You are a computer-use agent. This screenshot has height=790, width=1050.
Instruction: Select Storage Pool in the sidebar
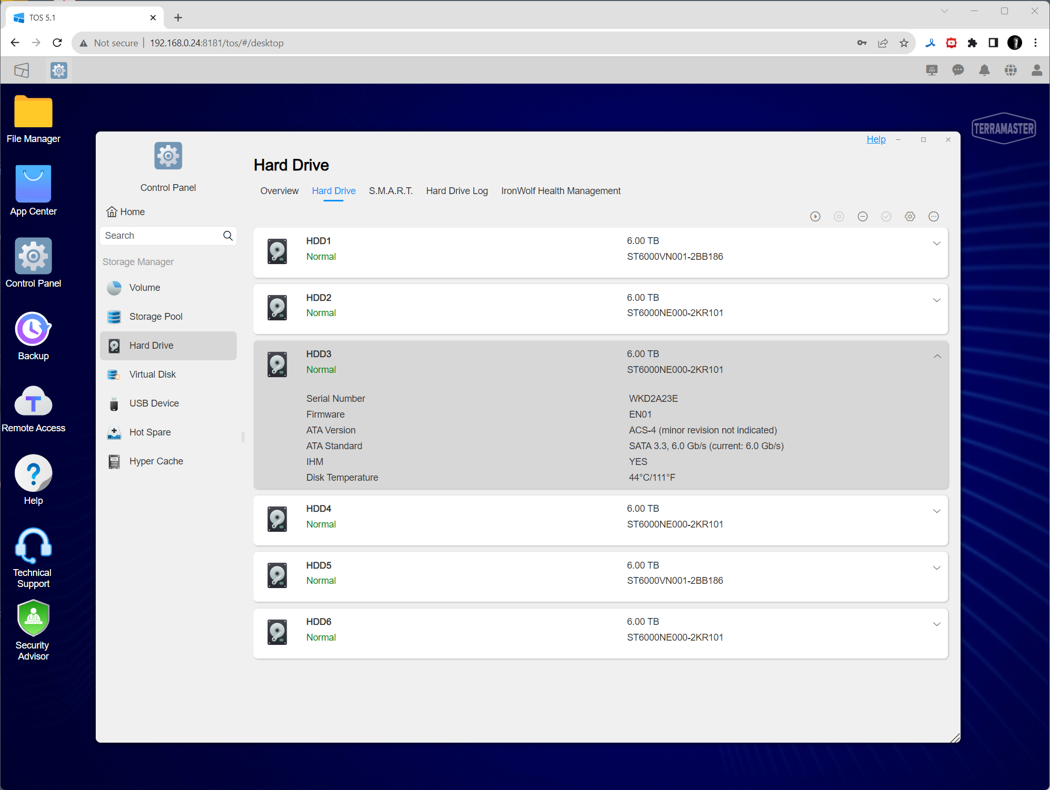point(156,317)
